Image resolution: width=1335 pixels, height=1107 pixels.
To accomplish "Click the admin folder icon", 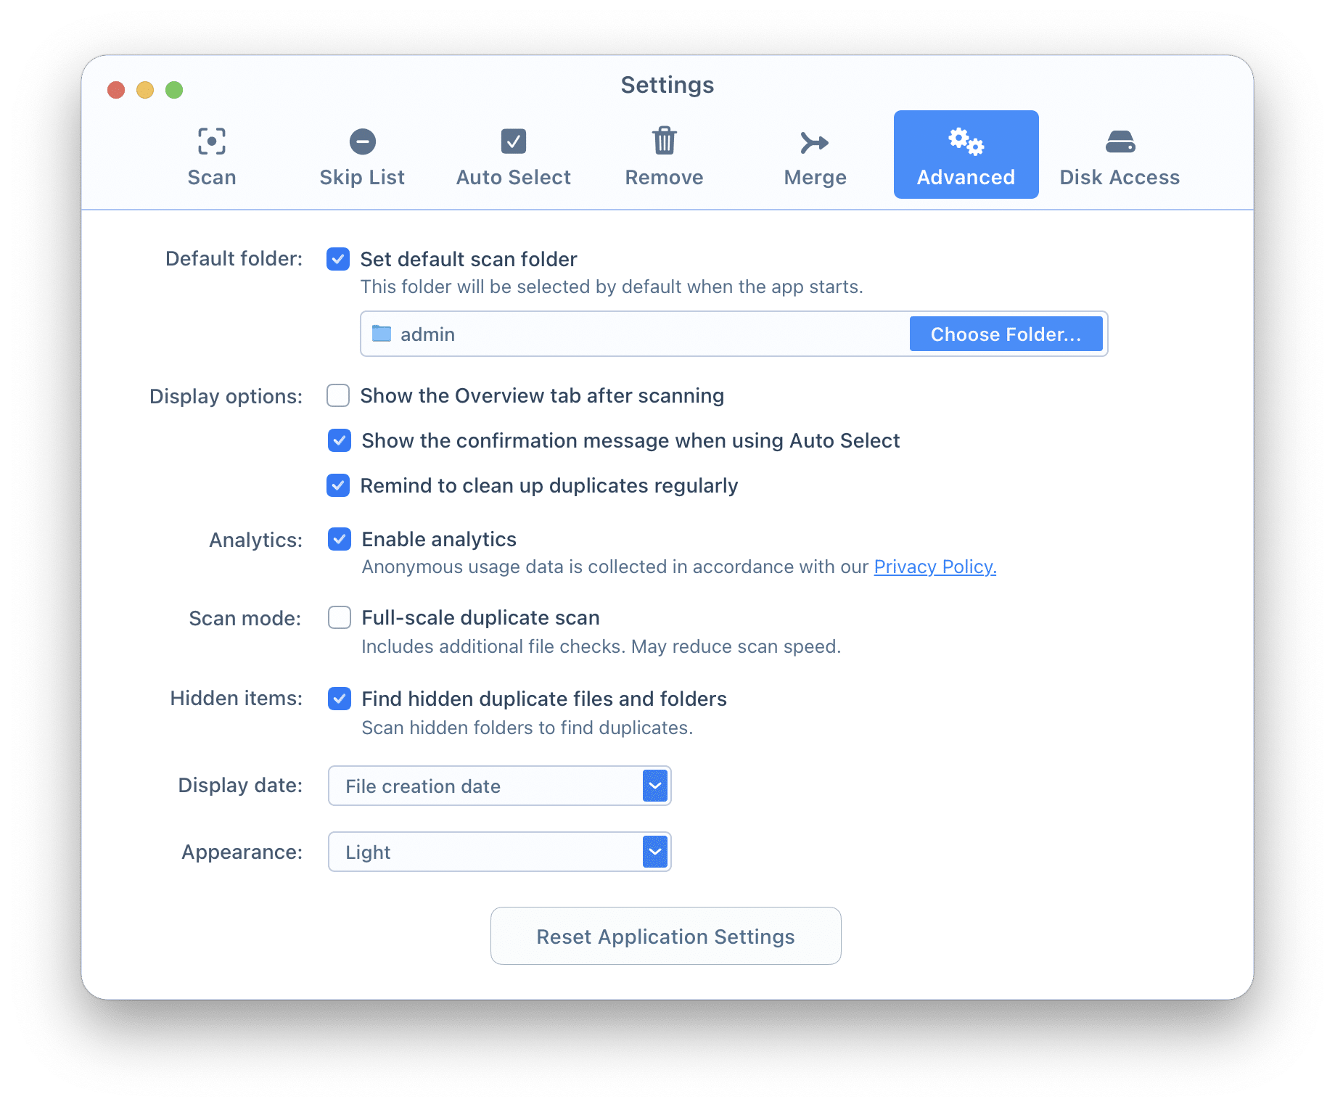I will coord(382,334).
